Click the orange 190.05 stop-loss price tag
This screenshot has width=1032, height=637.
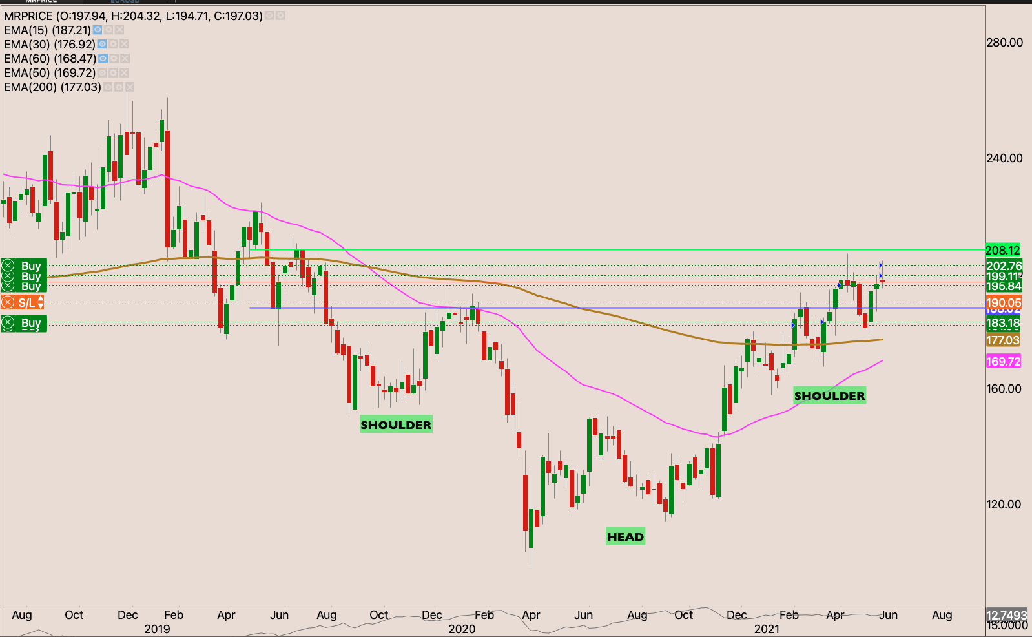pos(1003,302)
